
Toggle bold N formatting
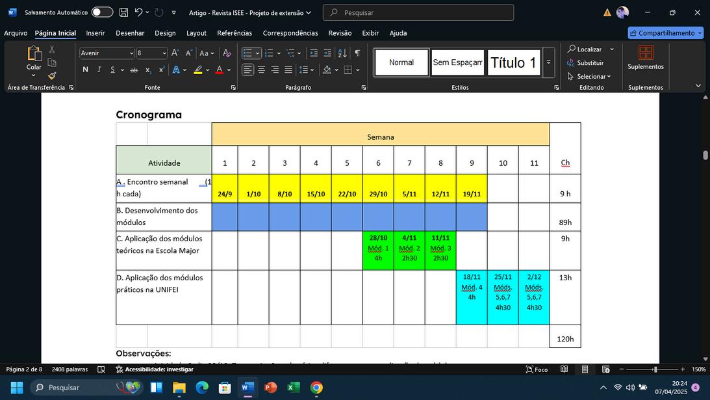coord(85,70)
